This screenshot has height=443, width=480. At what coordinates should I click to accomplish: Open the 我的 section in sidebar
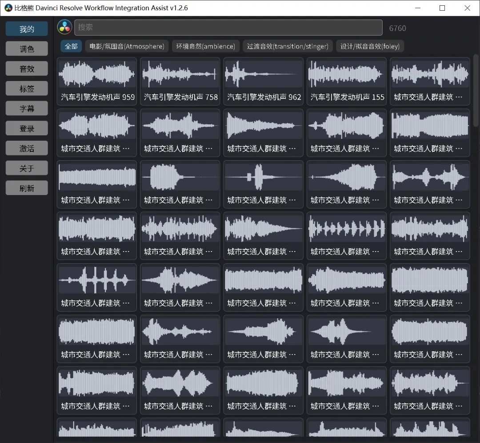tap(27, 29)
